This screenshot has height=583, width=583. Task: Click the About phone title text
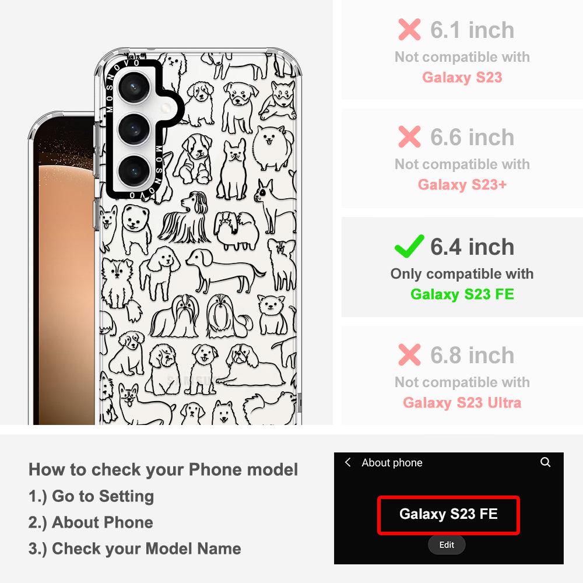pos(392,462)
